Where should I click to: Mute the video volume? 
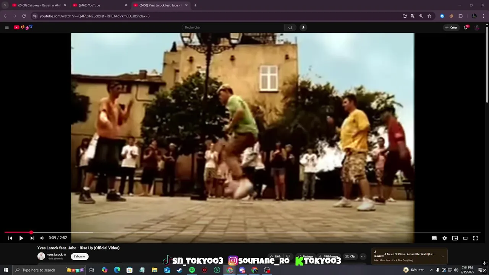[x=42, y=238]
